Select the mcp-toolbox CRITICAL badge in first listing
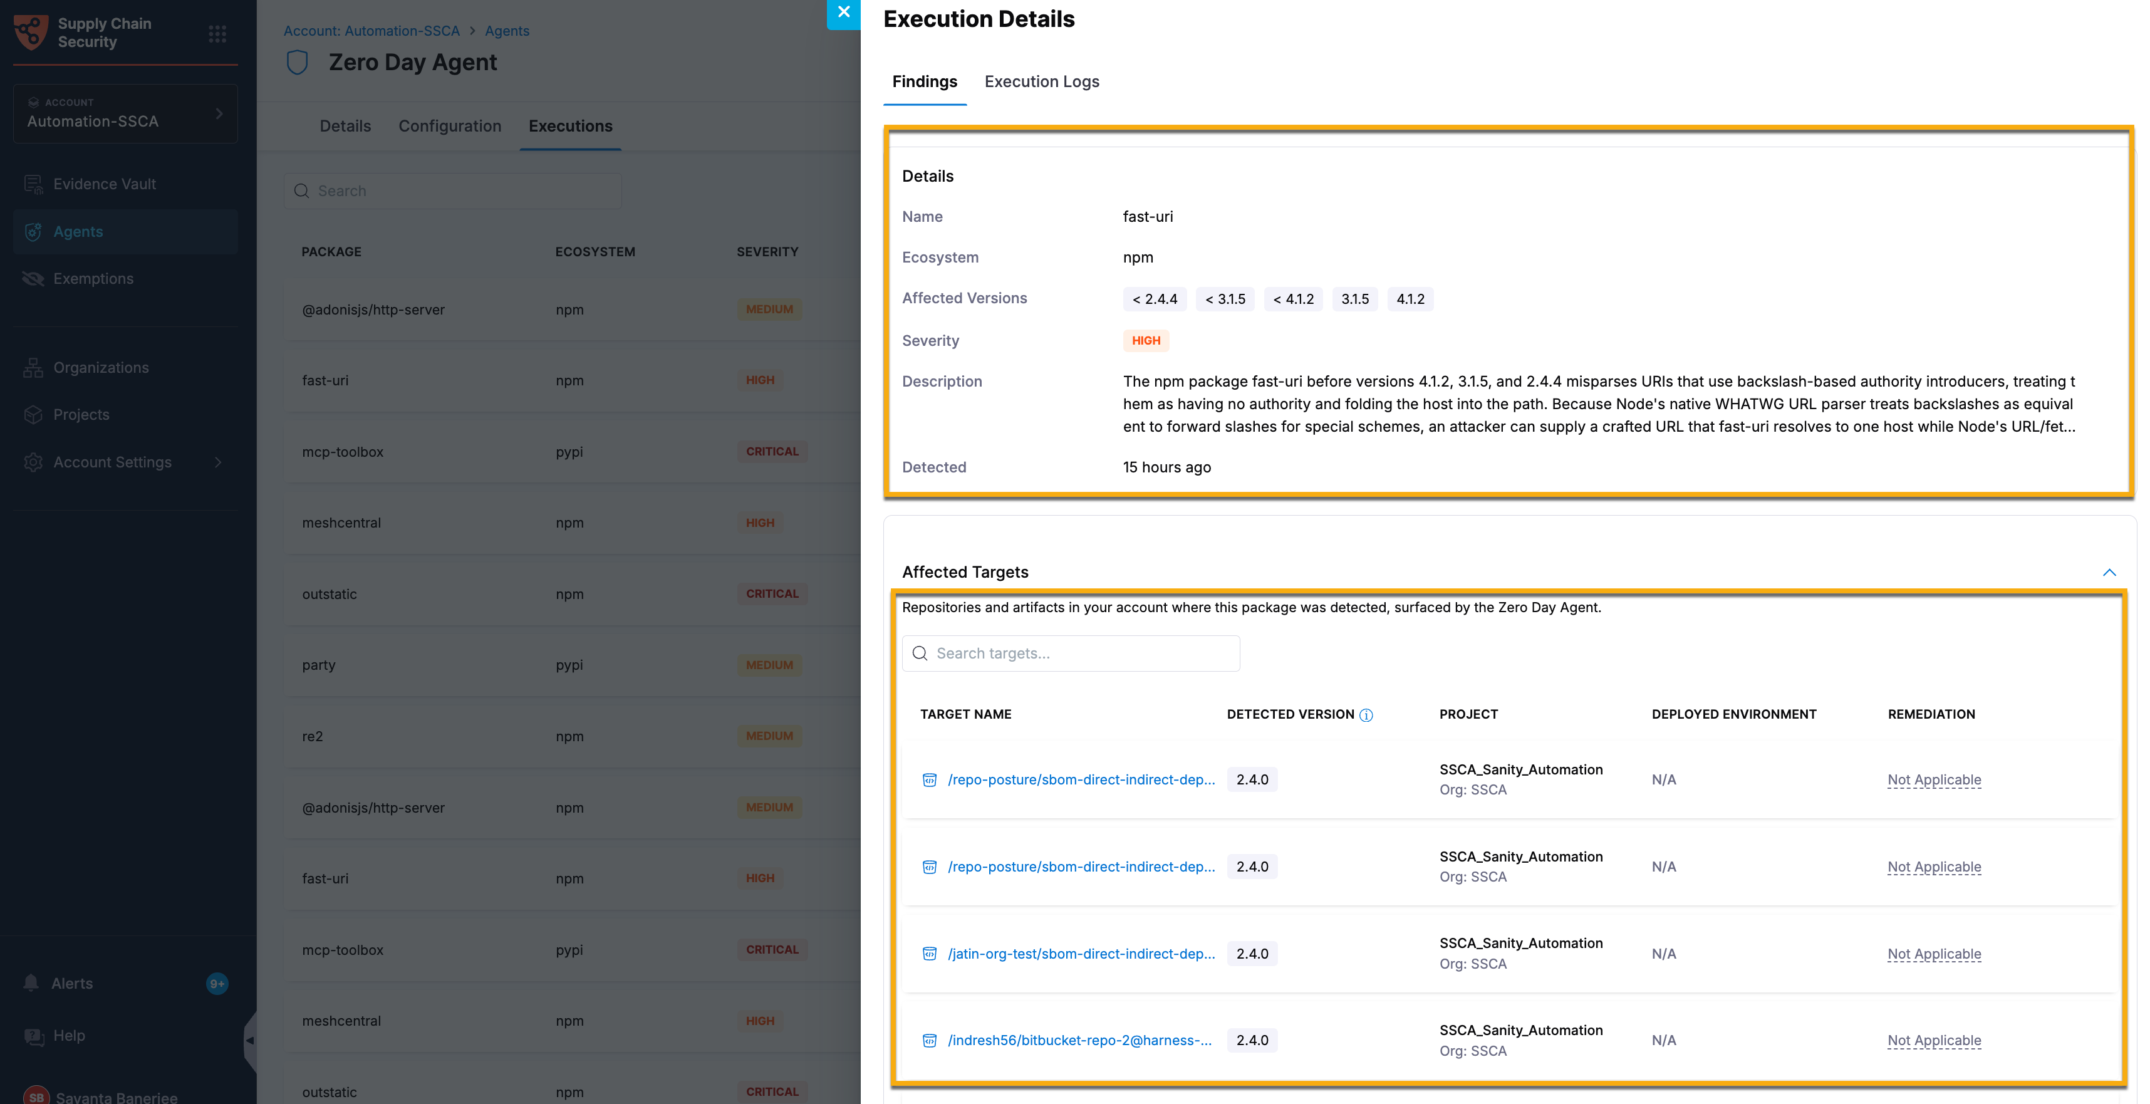The height and width of the screenshot is (1104, 2150). point(772,452)
